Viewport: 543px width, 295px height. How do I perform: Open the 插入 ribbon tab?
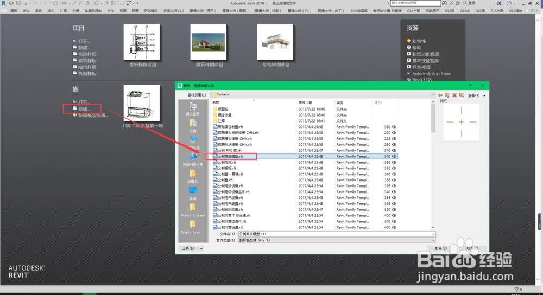point(51,11)
